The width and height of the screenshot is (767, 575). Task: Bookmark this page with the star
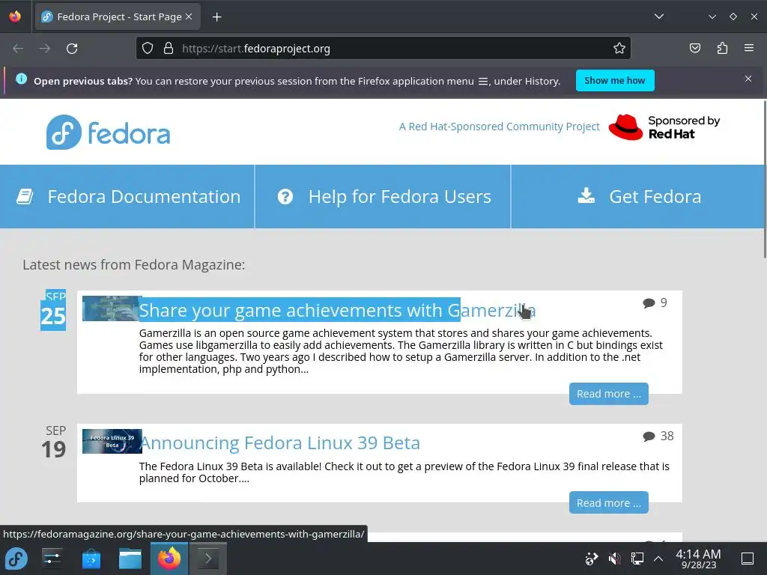[619, 49]
